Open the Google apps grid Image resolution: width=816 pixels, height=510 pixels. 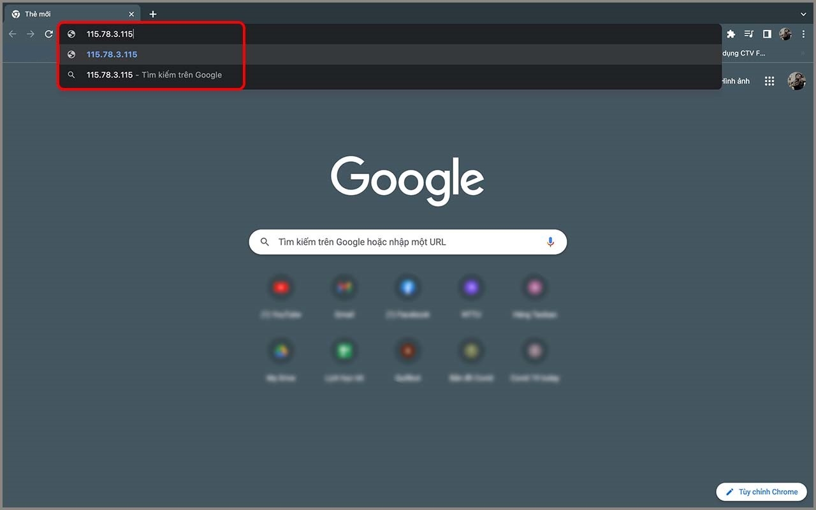pyautogui.click(x=769, y=81)
